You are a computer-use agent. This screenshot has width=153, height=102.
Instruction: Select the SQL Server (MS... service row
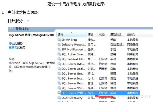pyautogui.click(x=98, y=64)
